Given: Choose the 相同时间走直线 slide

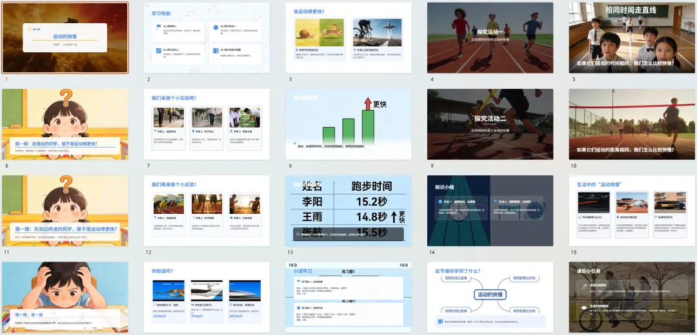Looking at the screenshot, I should tap(632, 38).
